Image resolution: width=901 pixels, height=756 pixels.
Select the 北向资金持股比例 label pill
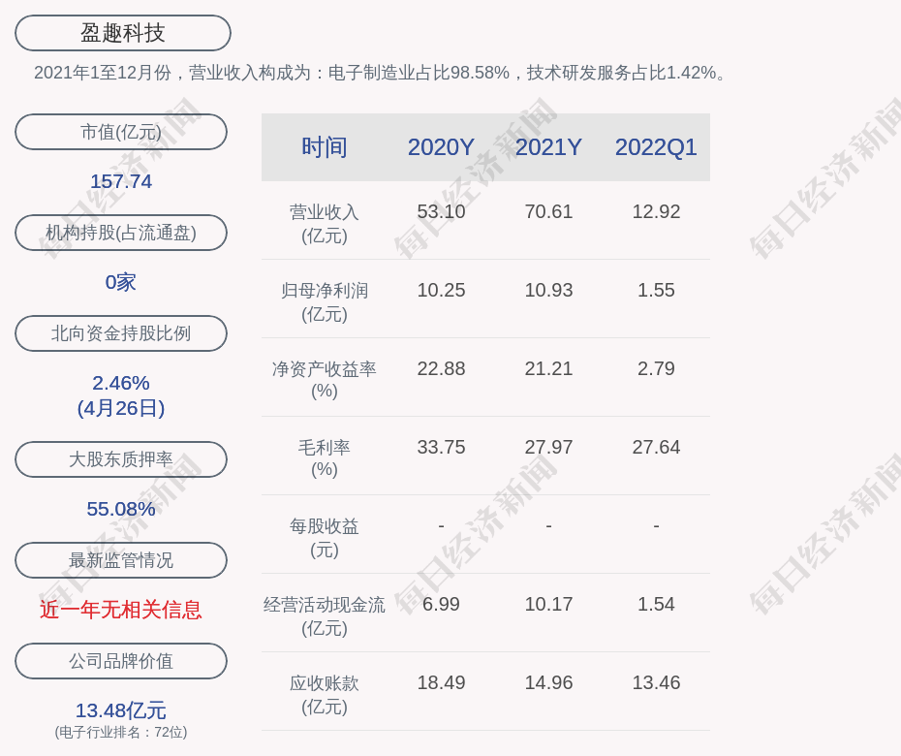(121, 333)
